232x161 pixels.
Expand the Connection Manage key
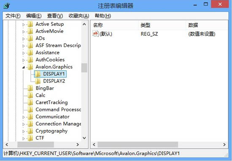pos(23,124)
